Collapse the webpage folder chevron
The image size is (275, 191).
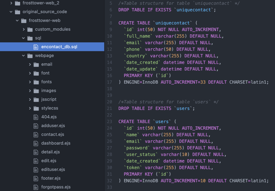coord(24,56)
